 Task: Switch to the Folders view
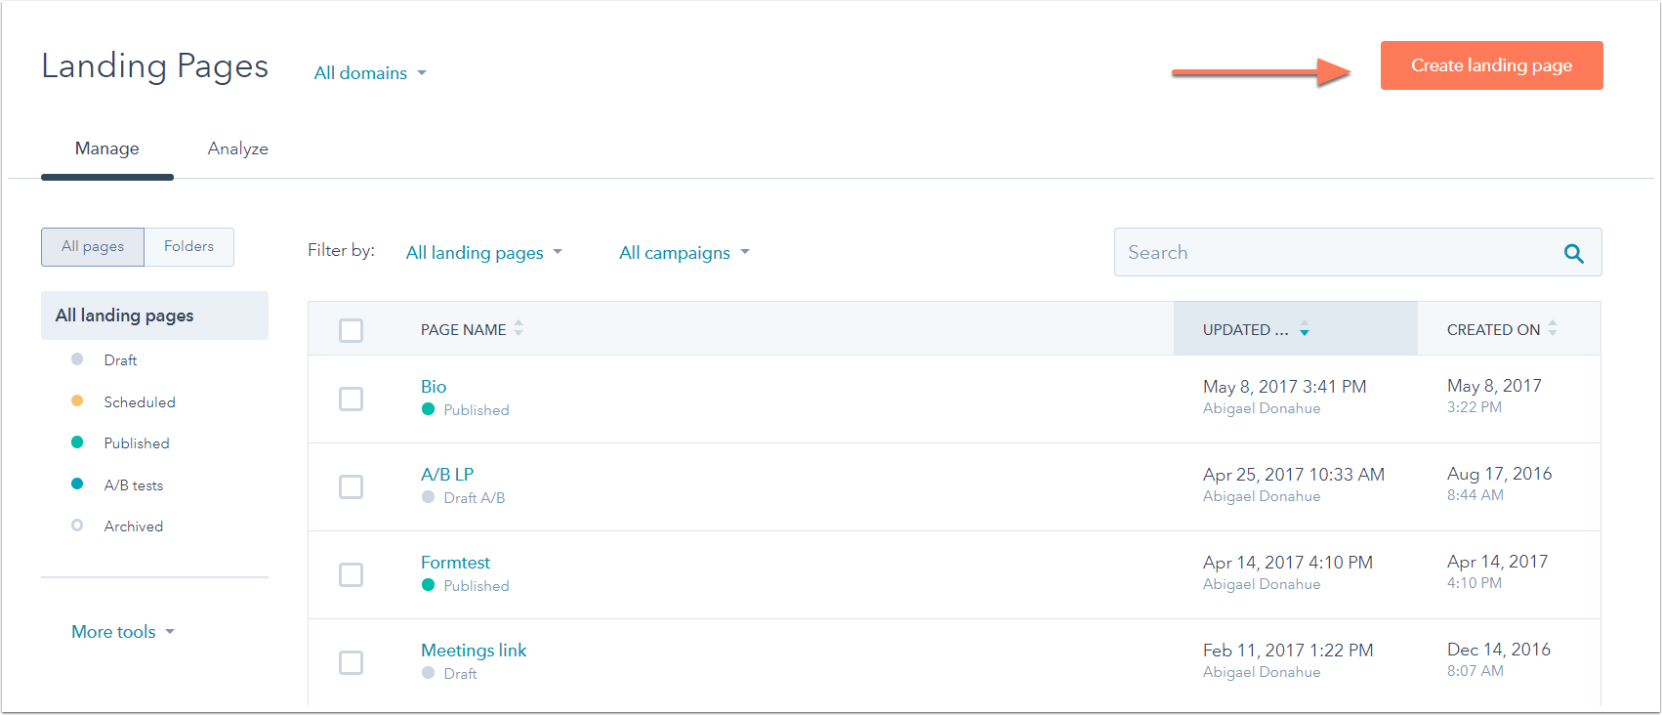coord(188,247)
